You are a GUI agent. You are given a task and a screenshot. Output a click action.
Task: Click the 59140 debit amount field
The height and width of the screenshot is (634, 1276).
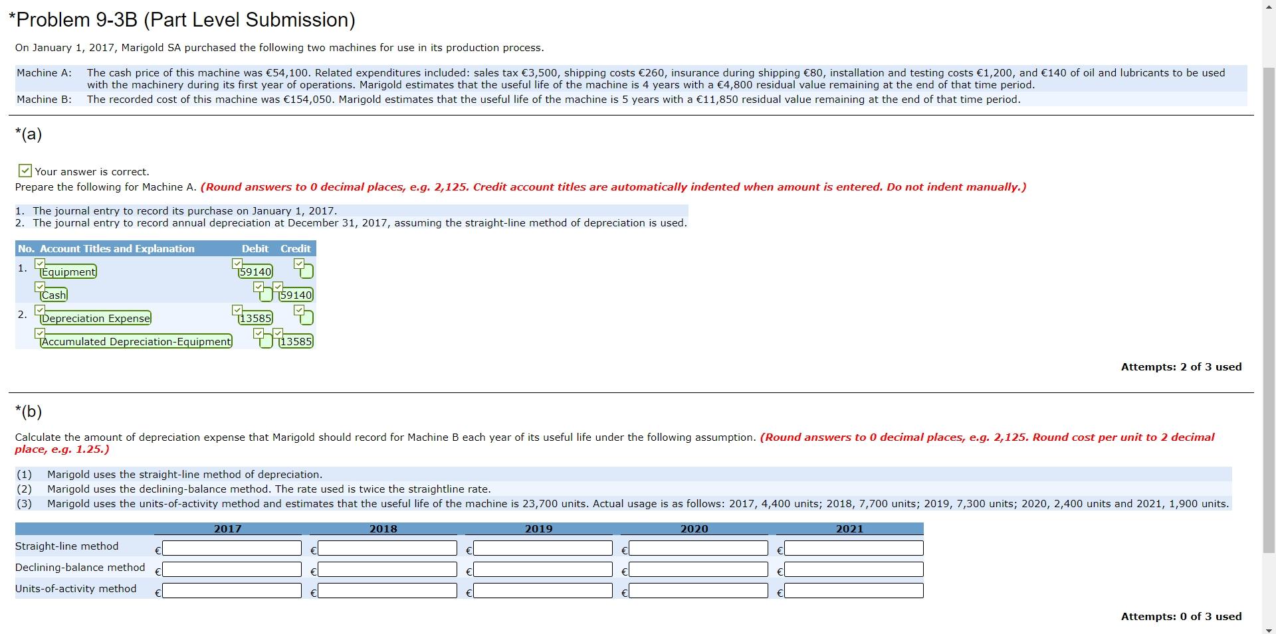pos(255,272)
